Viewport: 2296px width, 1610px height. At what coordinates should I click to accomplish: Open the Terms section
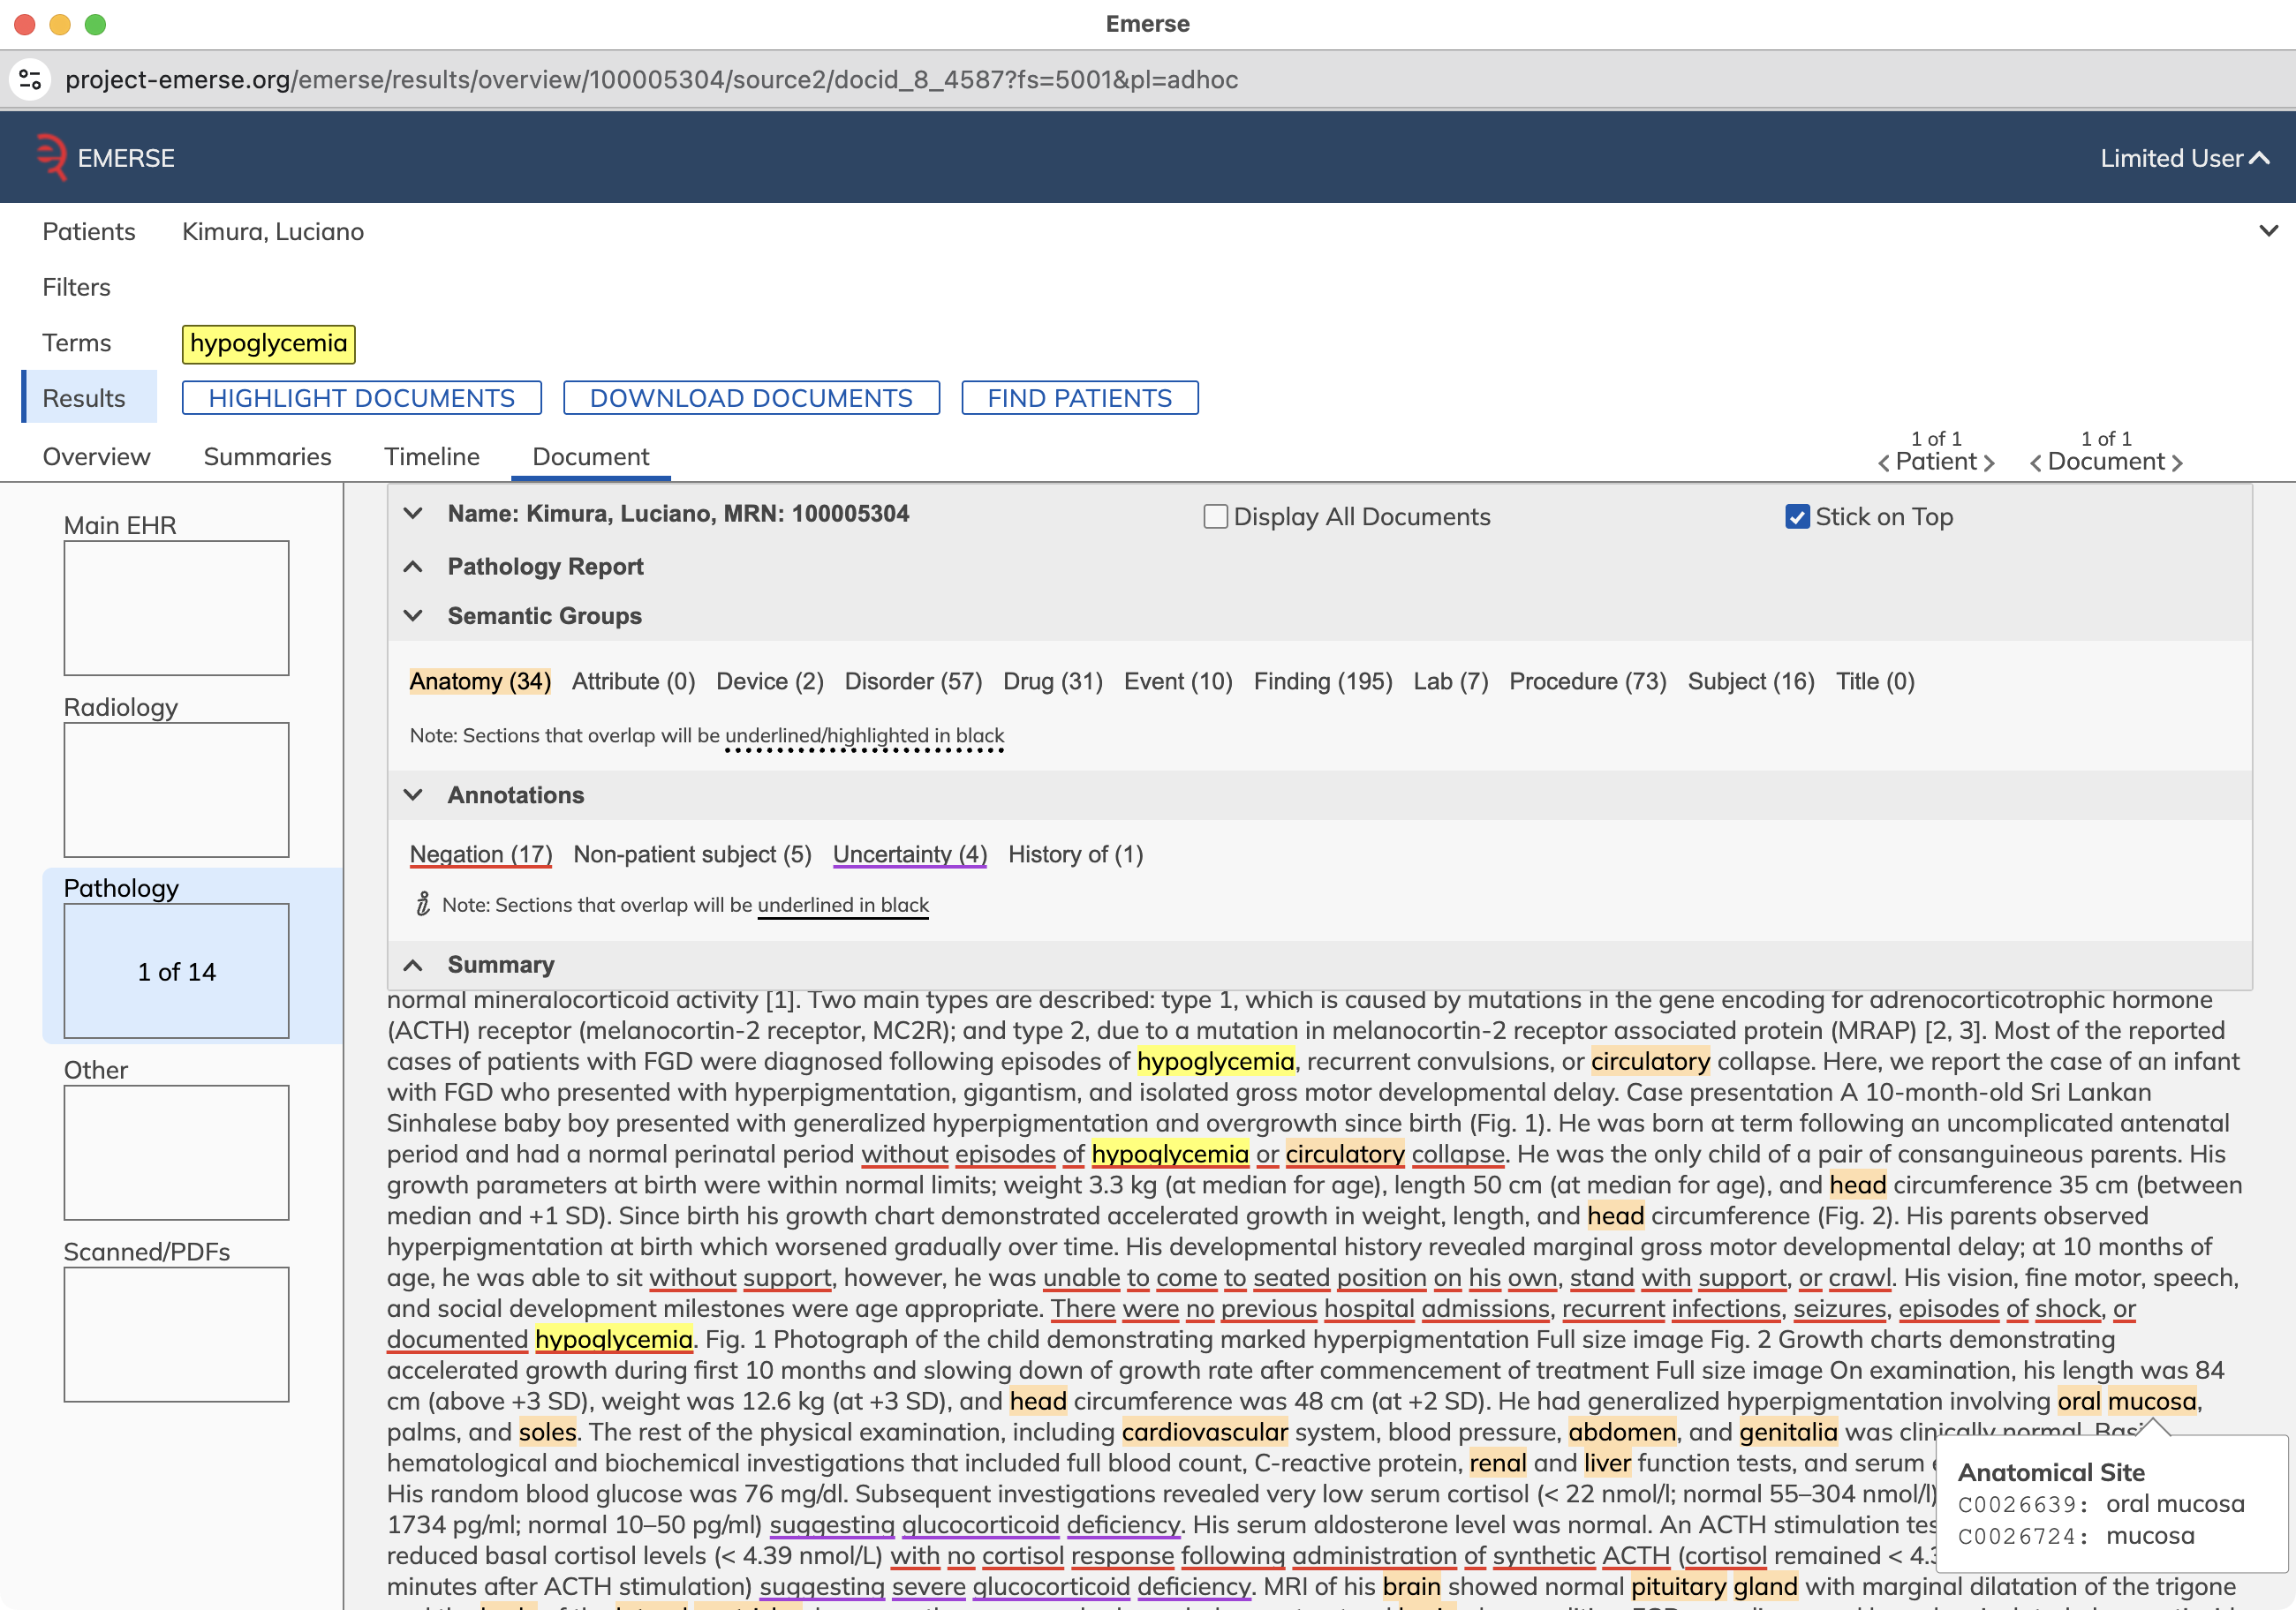pos(76,342)
